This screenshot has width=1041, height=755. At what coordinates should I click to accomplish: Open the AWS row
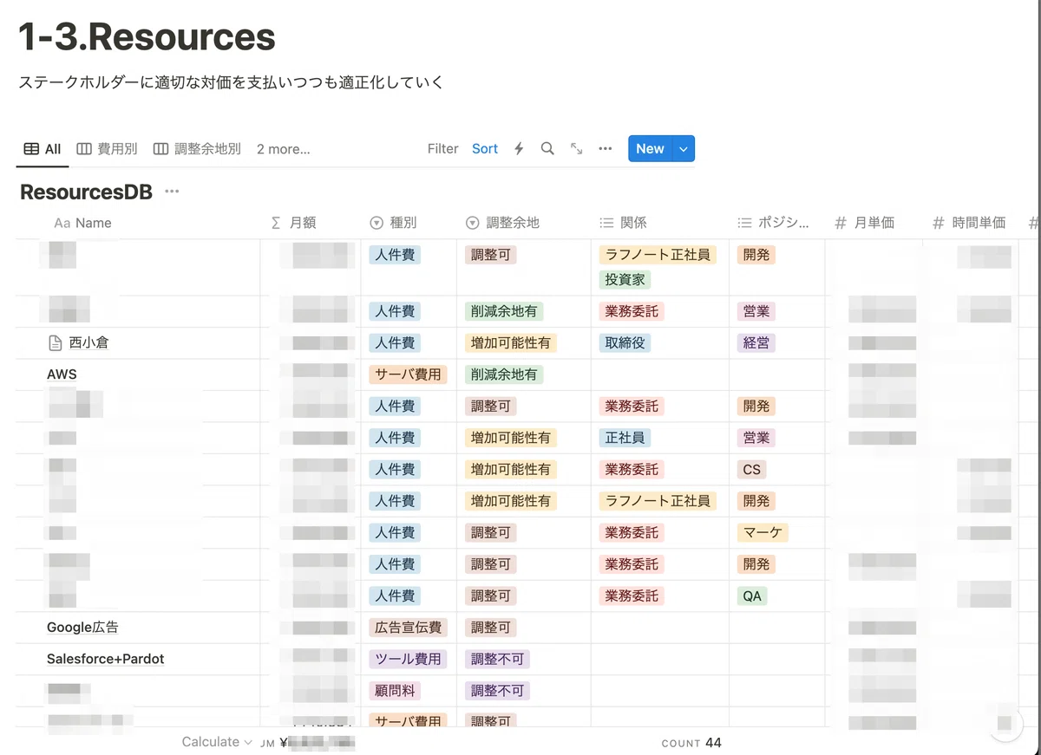pyautogui.click(x=62, y=374)
